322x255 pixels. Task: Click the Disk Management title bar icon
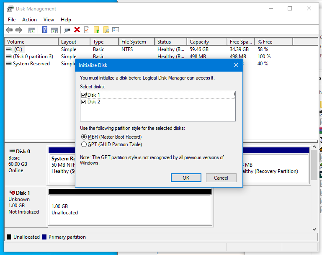point(10,9)
